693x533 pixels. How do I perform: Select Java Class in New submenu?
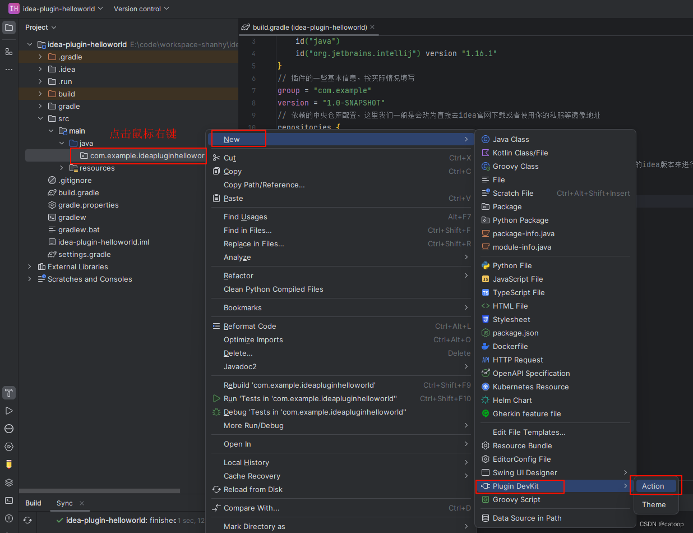[510, 139]
